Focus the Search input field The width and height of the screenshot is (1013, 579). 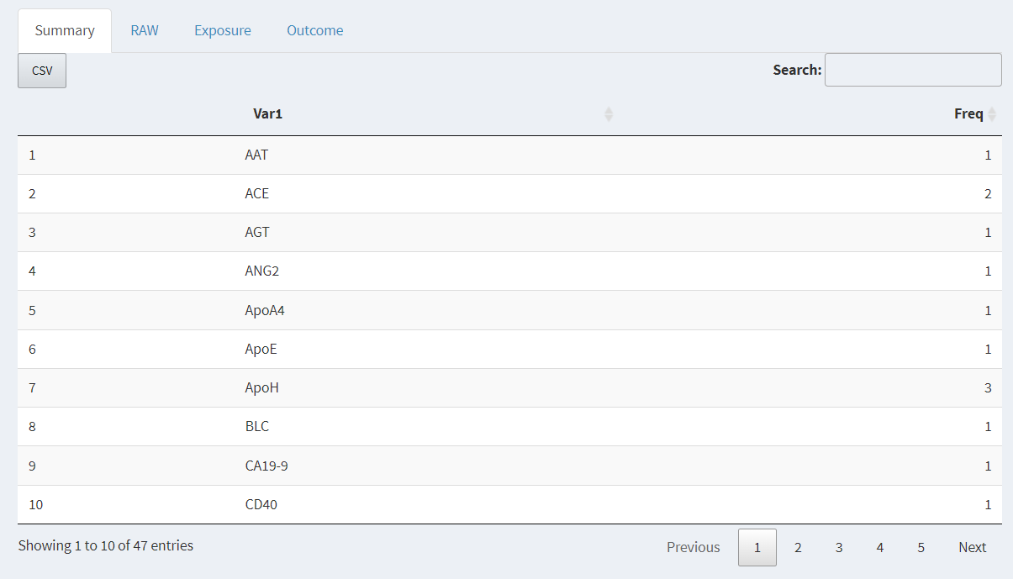tap(913, 70)
